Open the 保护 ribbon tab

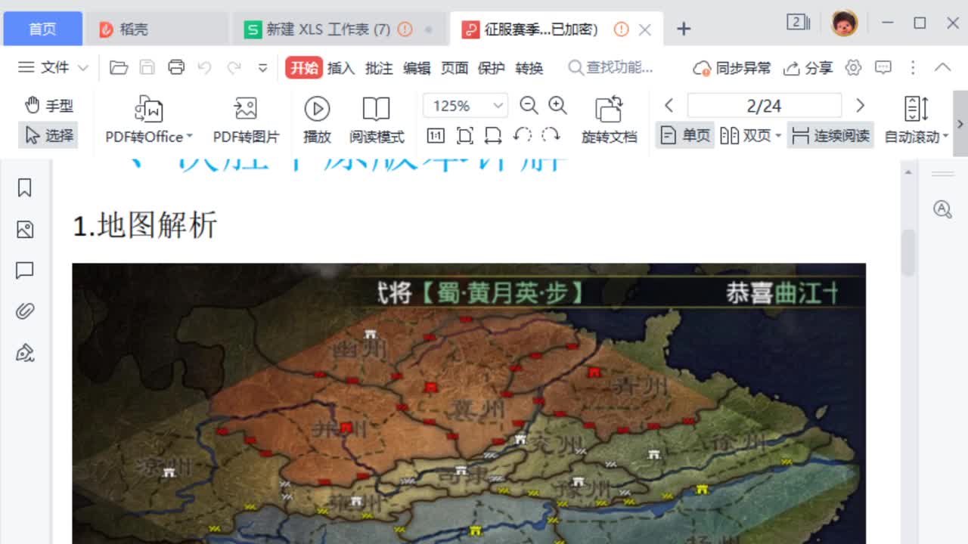(492, 68)
